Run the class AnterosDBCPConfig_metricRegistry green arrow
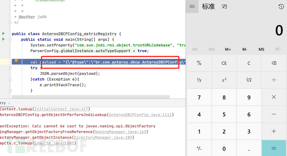Image resolution: width=287 pixels, height=156 pixels. [3, 34]
